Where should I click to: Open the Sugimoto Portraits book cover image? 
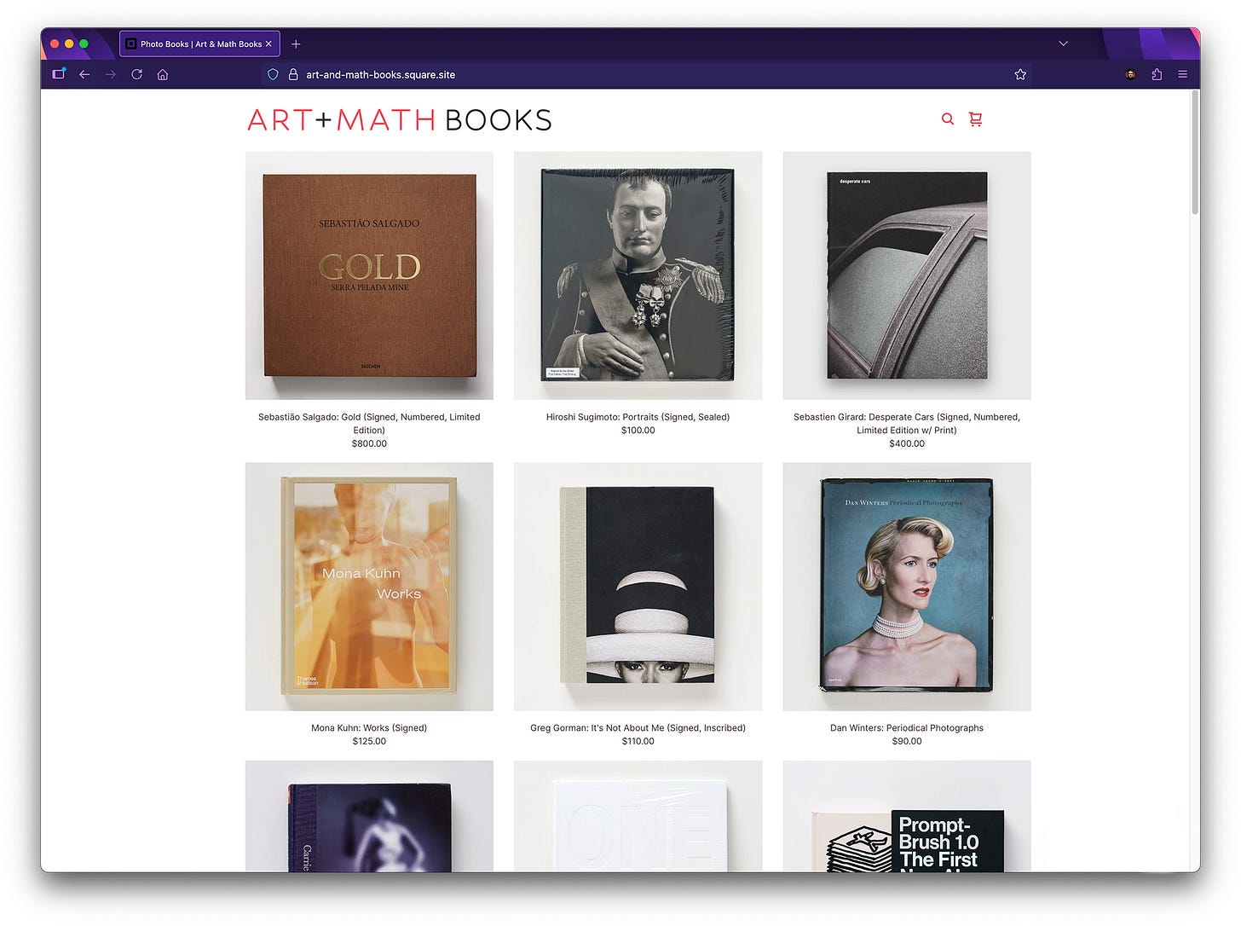(638, 275)
